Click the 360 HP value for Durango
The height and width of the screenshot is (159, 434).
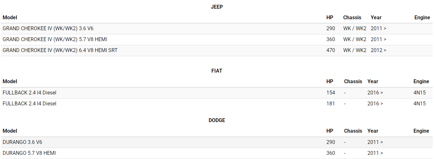[331, 153]
